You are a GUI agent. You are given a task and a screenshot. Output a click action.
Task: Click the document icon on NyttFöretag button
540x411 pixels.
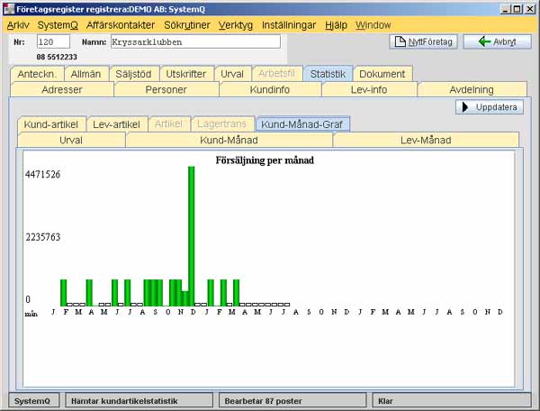click(x=400, y=41)
